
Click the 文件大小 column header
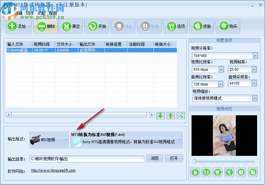click(x=67, y=44)
